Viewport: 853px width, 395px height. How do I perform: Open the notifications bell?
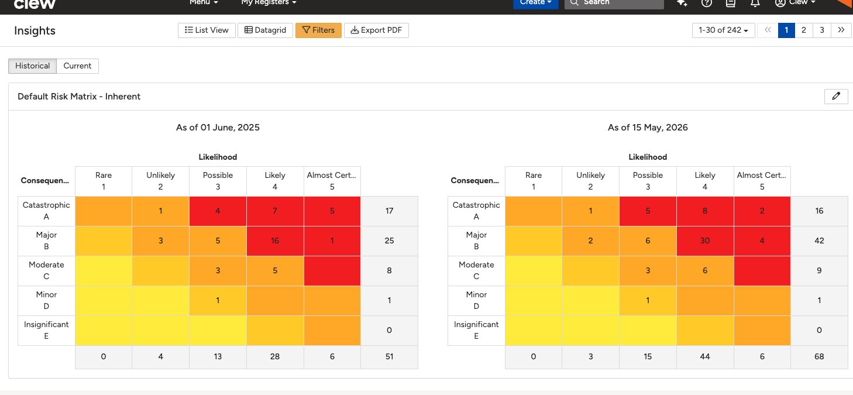(755, 3)
